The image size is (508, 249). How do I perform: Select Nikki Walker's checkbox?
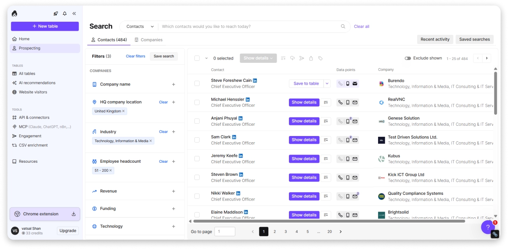pyautogui.click(x=197, y=196)
